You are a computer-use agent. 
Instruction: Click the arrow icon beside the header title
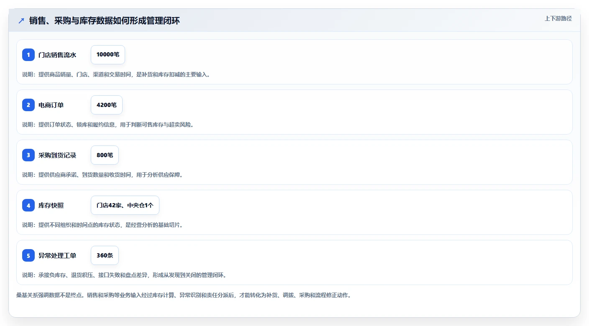pos(21,20)
